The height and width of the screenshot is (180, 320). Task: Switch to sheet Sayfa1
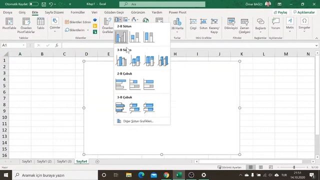click(27, 161)
